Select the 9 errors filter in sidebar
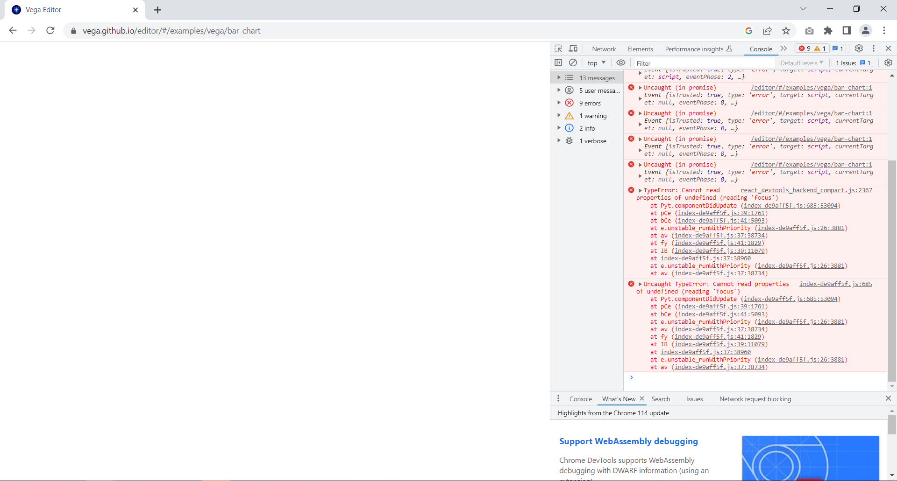Screen dimensions: 897x481 click(591, 103)
